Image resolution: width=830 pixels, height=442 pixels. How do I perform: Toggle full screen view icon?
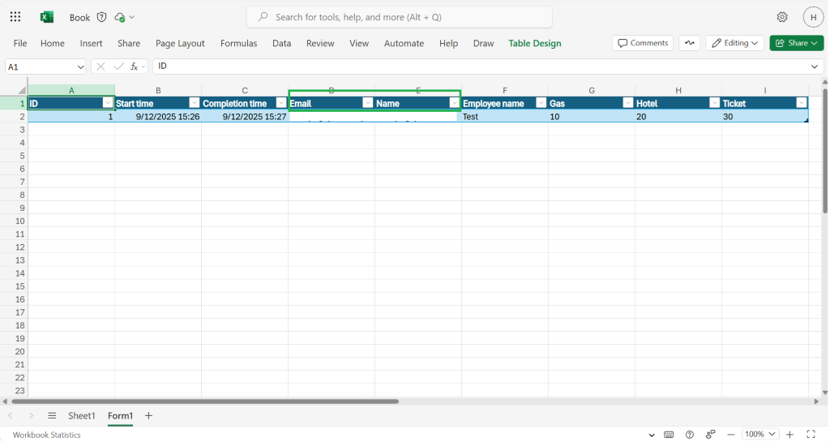pos(811,435)
